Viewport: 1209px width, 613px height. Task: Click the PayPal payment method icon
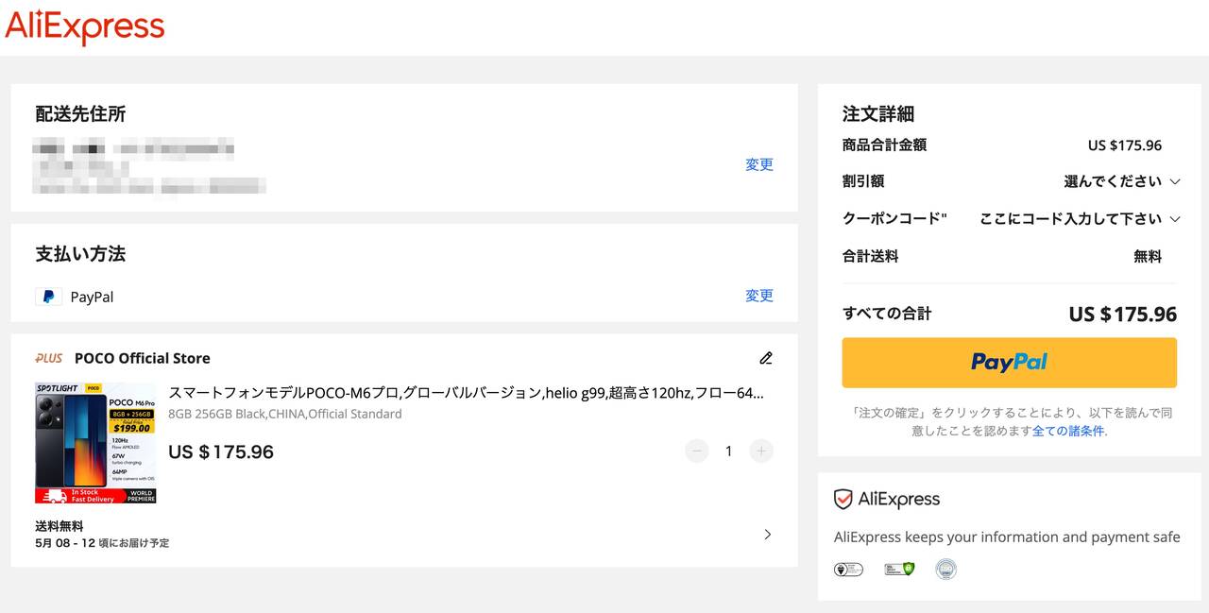click(x=48, y=297)
